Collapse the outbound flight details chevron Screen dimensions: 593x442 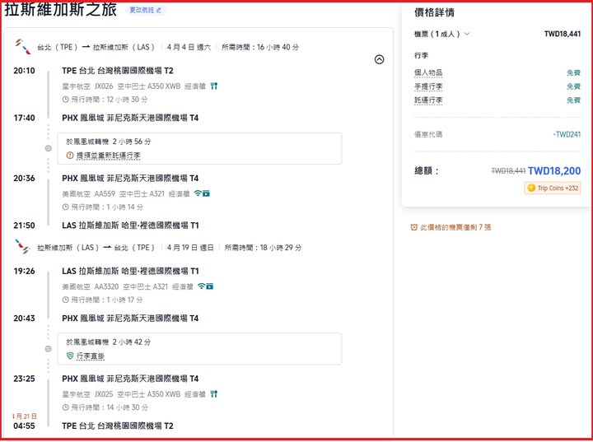coord(379,59)
